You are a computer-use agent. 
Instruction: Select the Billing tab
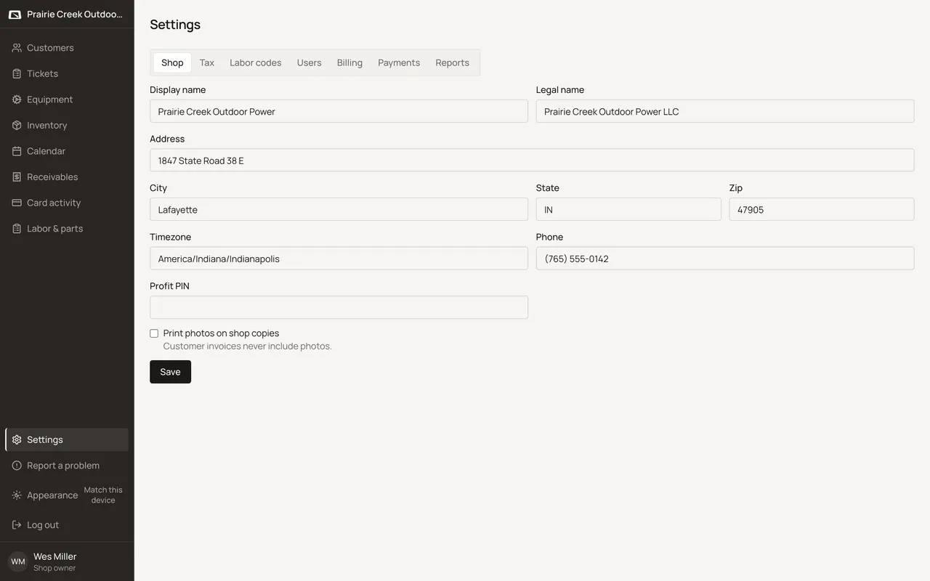pos(349,62)
